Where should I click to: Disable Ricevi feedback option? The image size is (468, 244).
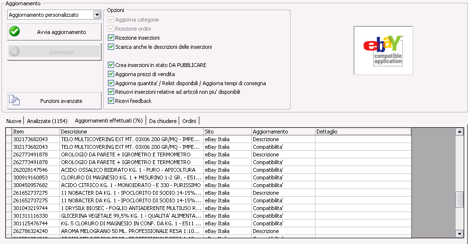click(x=111, y=100)
